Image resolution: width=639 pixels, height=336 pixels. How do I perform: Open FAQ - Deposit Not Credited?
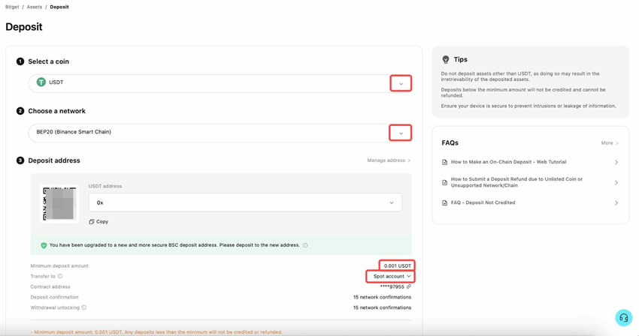[483, 202]
